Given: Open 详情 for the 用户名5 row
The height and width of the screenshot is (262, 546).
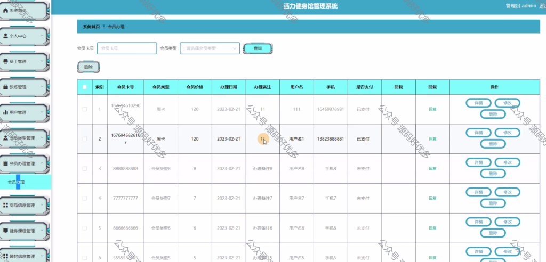Looking at the screenshot, I should 479,251.
